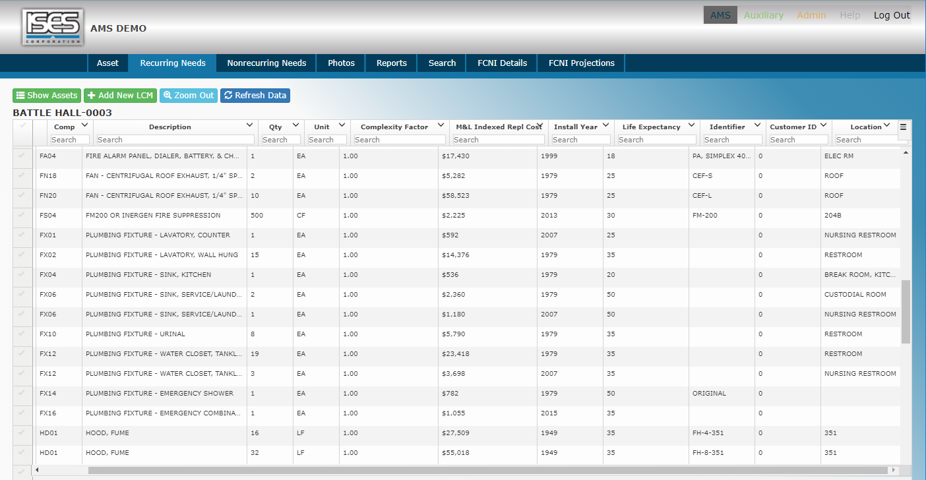Toggle the select-all checkmark in grid header

click(x=22, y=125)
